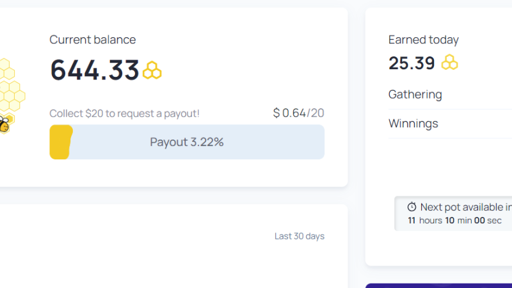Click the stopwatch icon by Next pot

tap(412, 207)
